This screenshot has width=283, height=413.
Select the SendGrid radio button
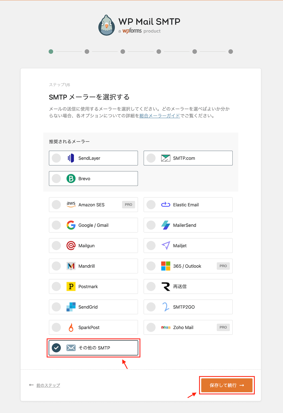tap(56, 307)
